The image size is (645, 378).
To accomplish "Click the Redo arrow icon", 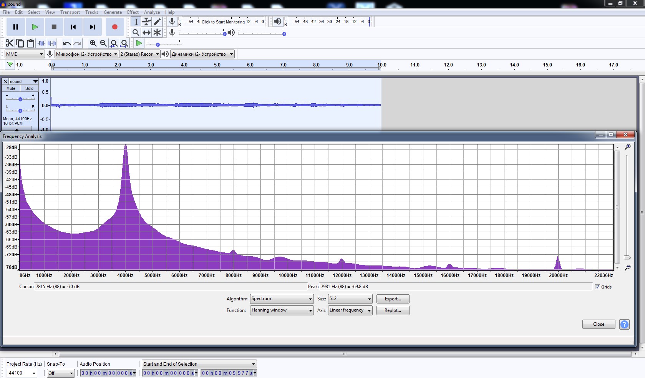I will [77, 43].
